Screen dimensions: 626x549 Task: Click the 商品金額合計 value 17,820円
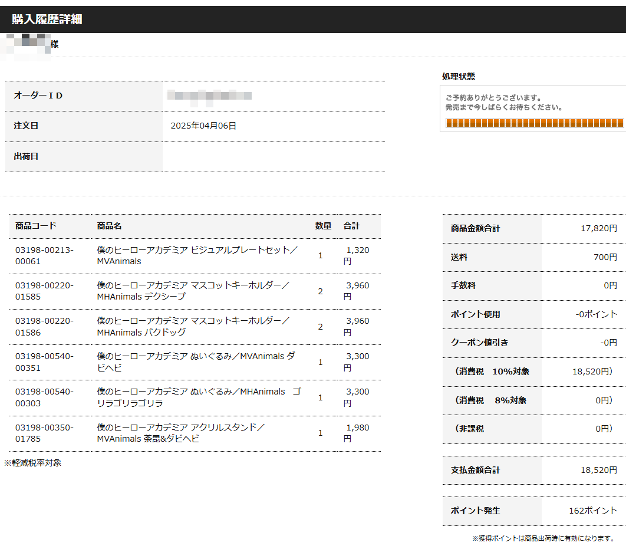click(x=598, y=228)
